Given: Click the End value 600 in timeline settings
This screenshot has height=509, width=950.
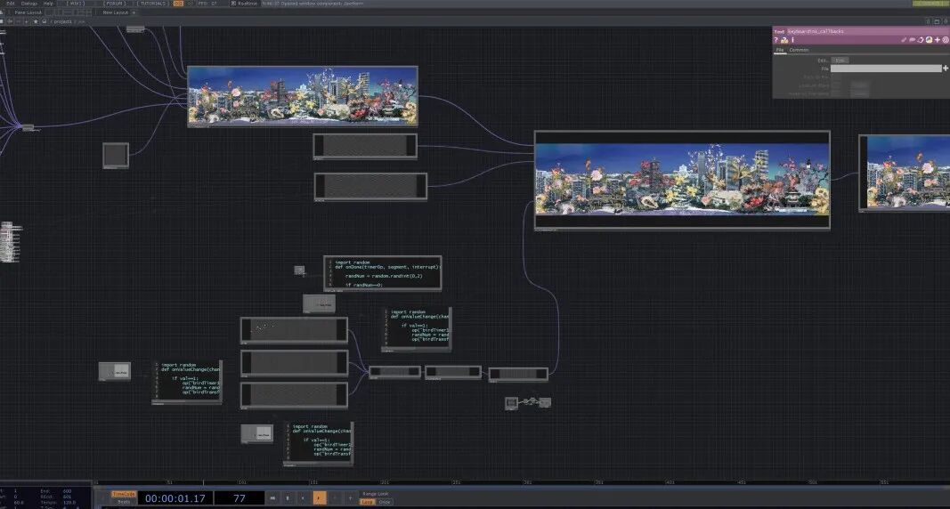Looking at the screenshot, I should pyautogui.click(x=68, y=491).
